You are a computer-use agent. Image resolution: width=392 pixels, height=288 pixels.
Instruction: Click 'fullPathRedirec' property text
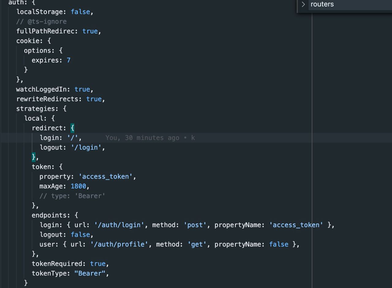[45, 31]
